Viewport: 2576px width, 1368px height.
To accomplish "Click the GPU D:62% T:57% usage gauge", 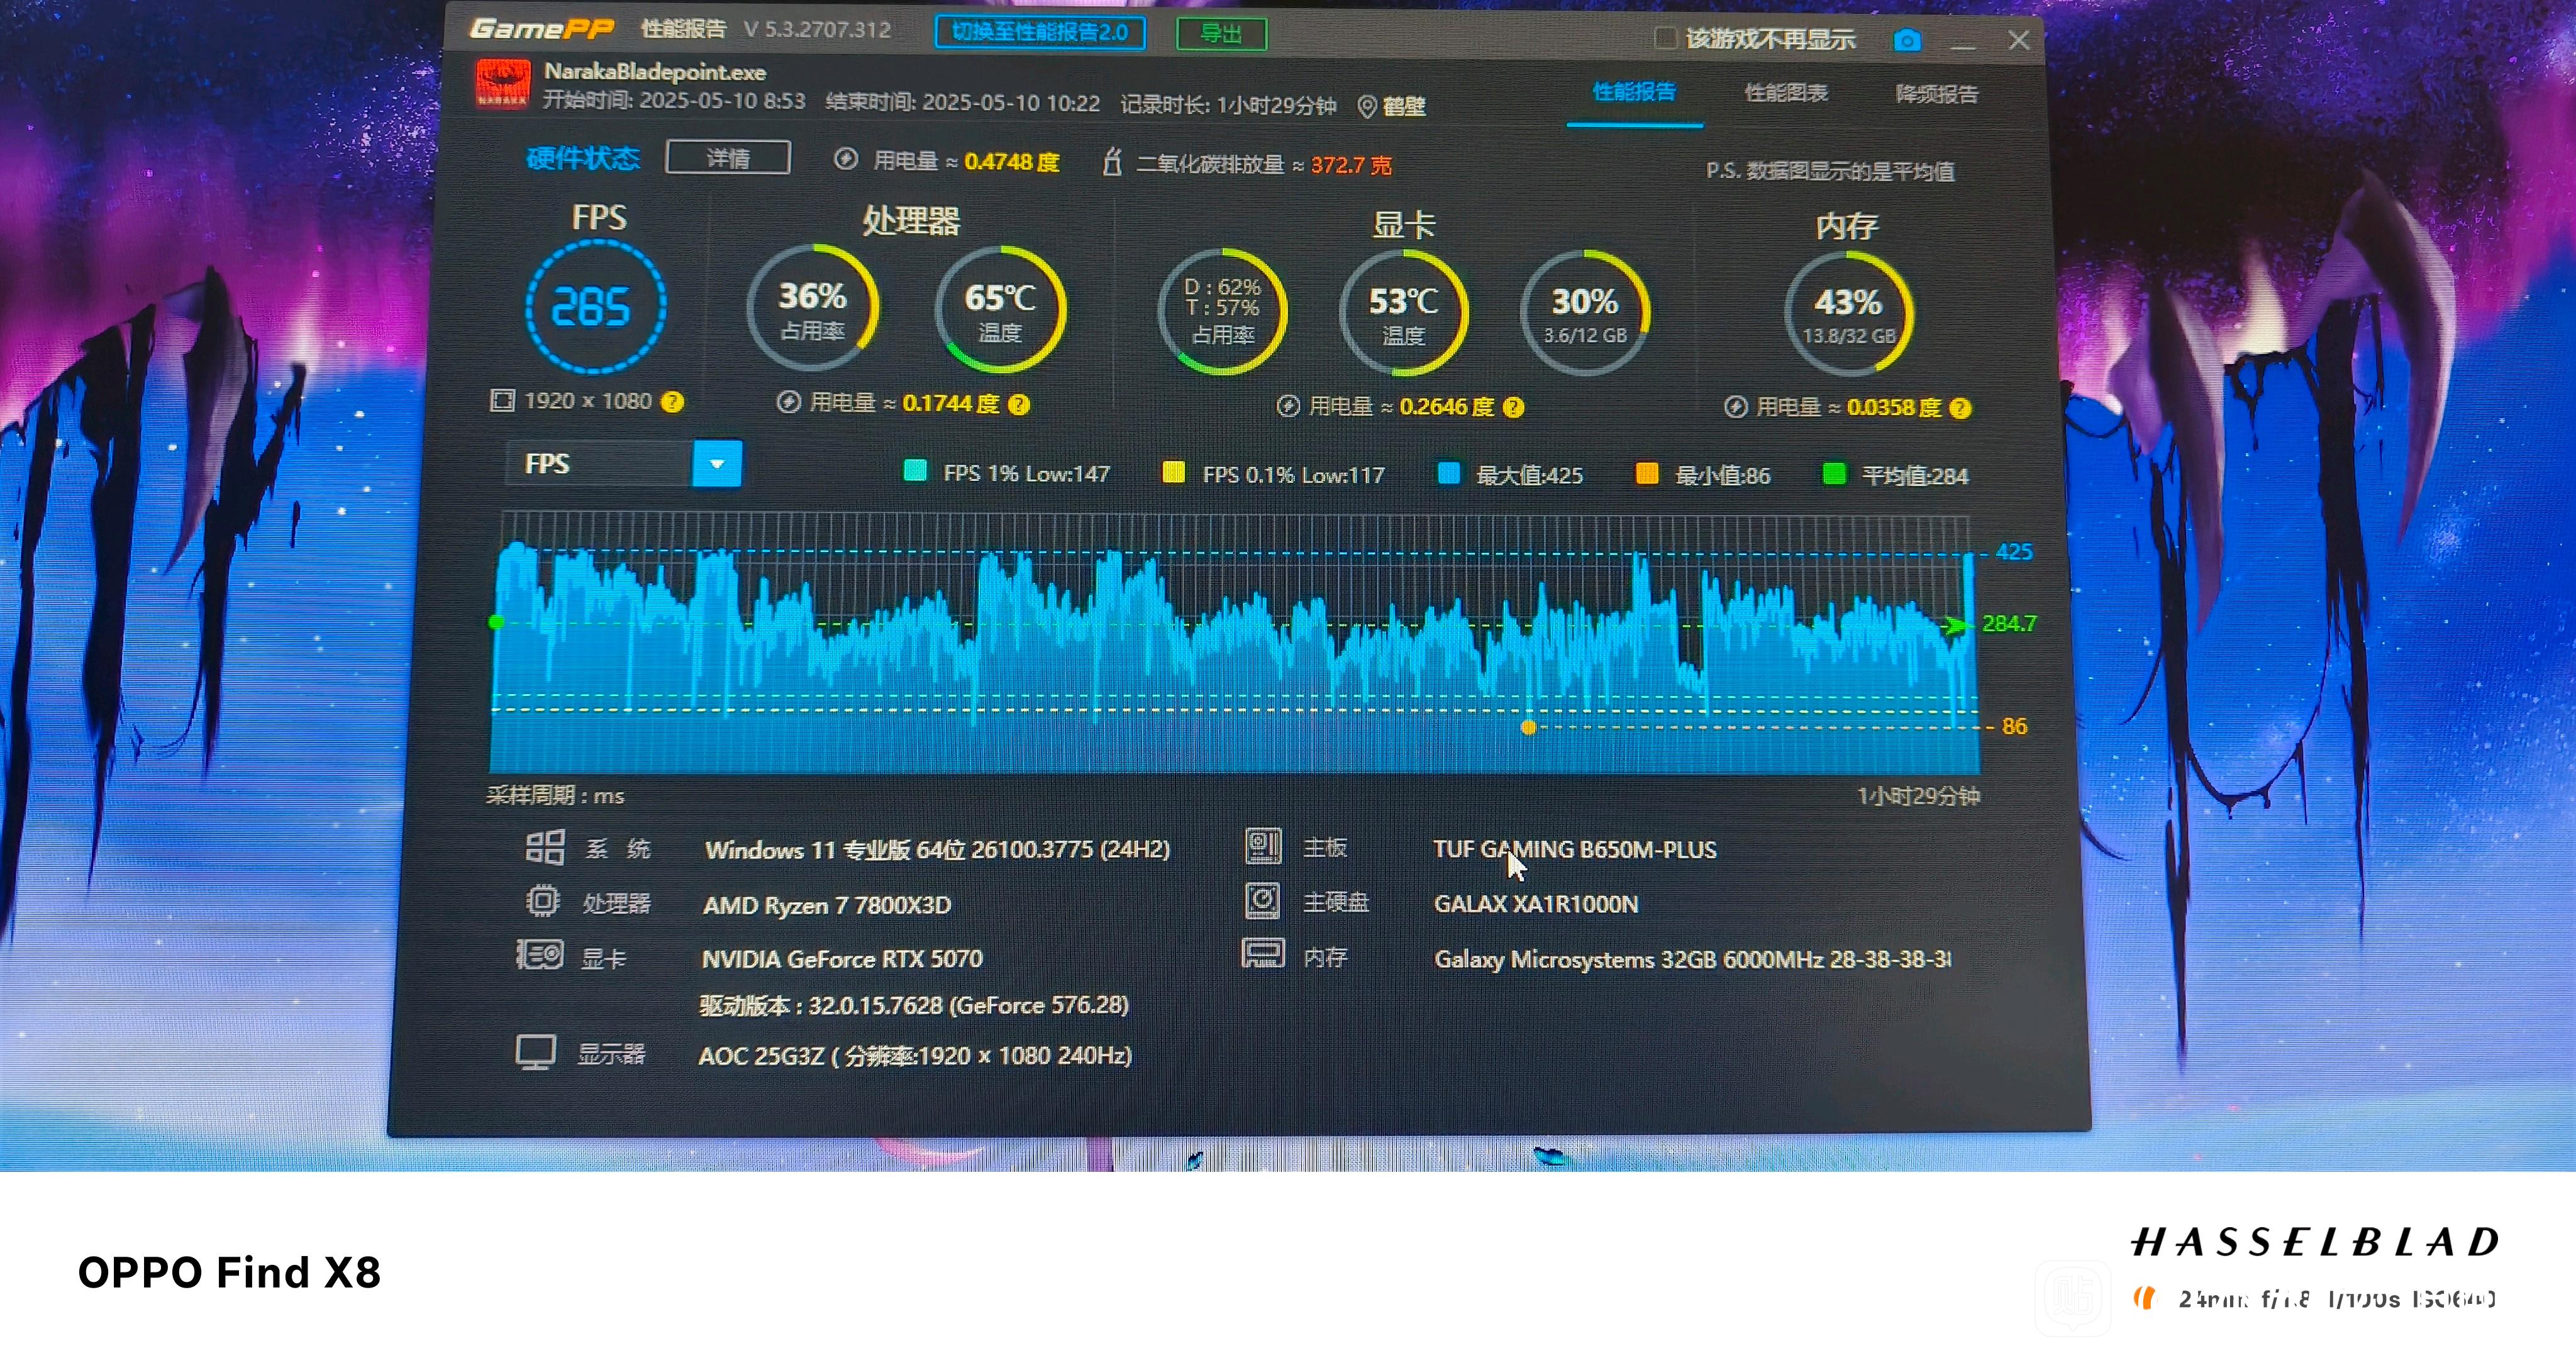I will [x=1222, y=312].
